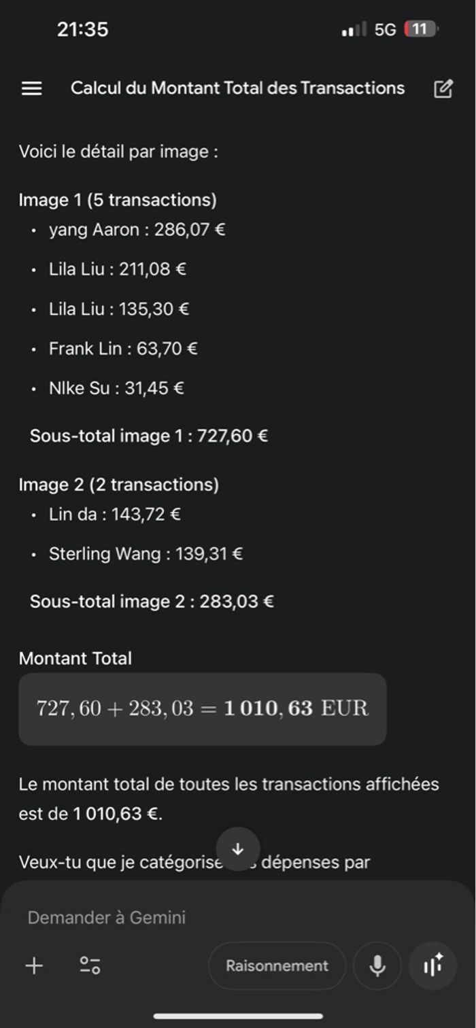This screenshot has width=476, height=1028.
Task: Tap the total formula result box
Action: pyautogui.click(x=202, y=708)
